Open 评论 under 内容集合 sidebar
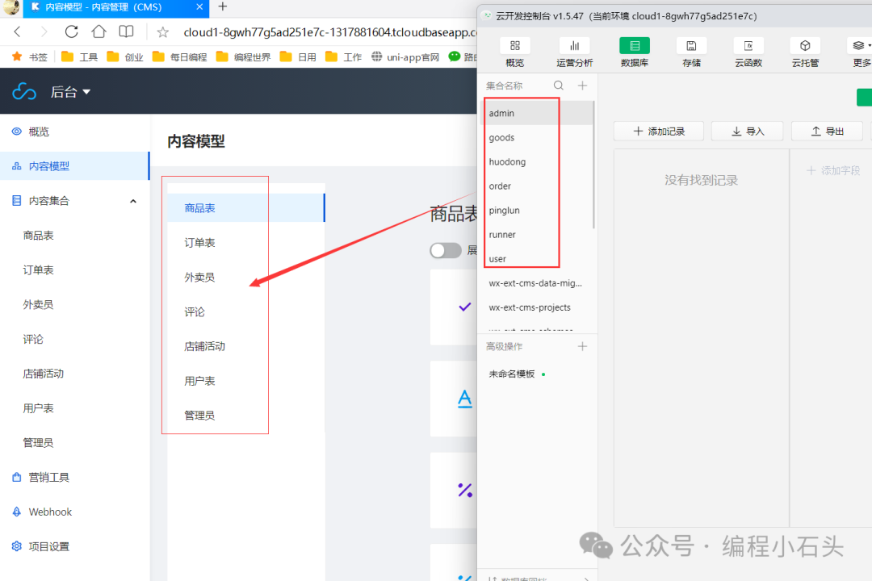The image size is (872, 581). click(33, 339)
